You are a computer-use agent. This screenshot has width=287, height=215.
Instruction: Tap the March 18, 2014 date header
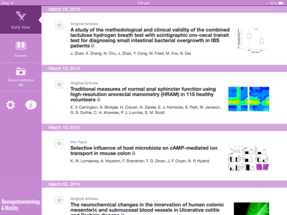(x=164, y=10)
